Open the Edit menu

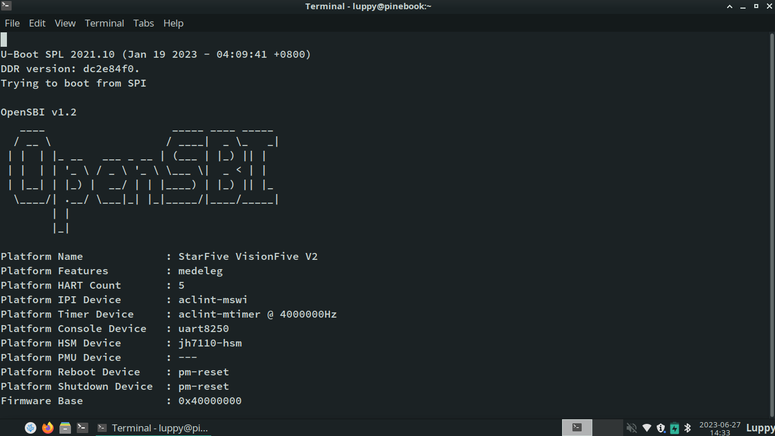tap(37, 23)
